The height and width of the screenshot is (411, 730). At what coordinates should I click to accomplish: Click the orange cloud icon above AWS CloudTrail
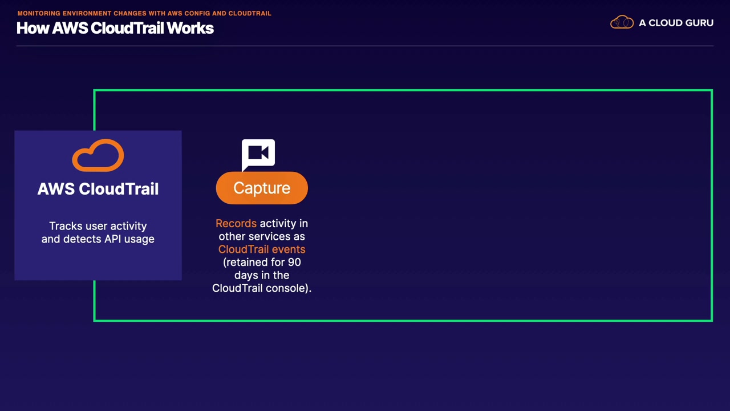pos(98,155)
